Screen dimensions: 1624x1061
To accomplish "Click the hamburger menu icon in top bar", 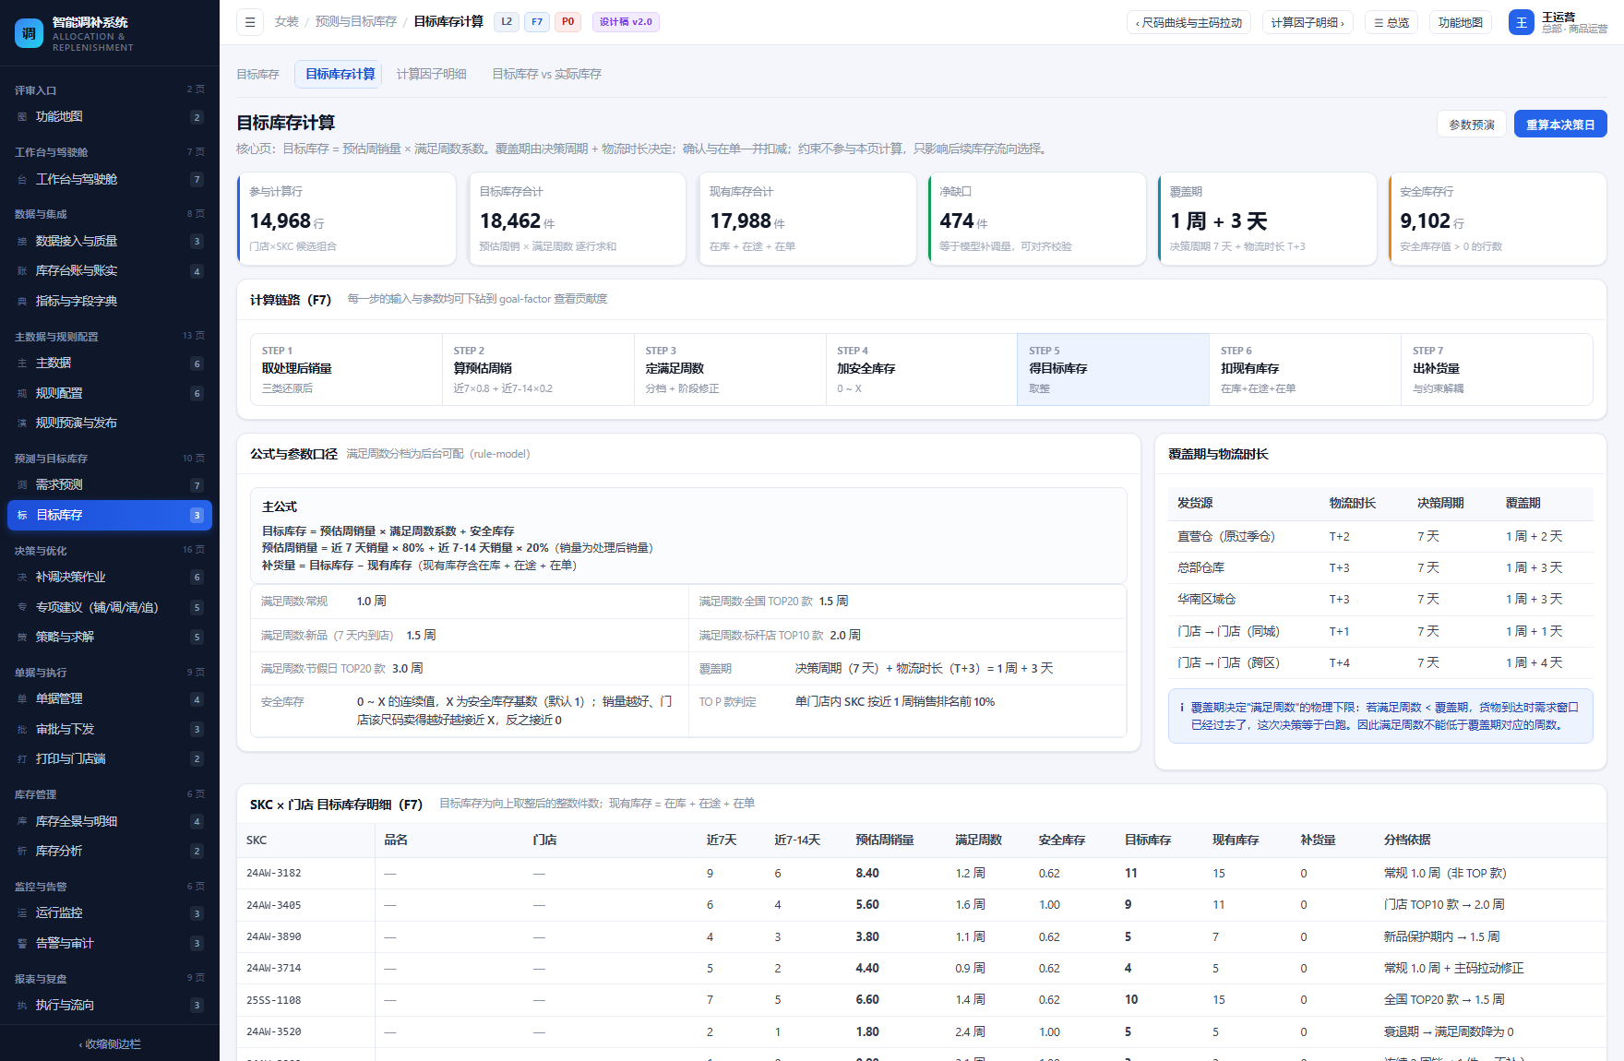I will click(x=250, y=22).
